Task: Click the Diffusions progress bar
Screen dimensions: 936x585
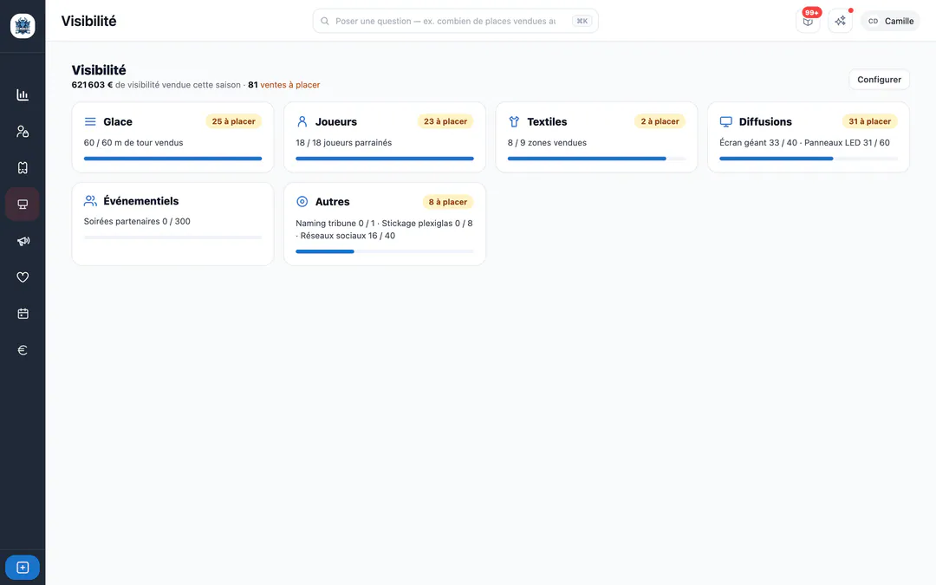Action: pyautogui.click(x=809, y=159)
